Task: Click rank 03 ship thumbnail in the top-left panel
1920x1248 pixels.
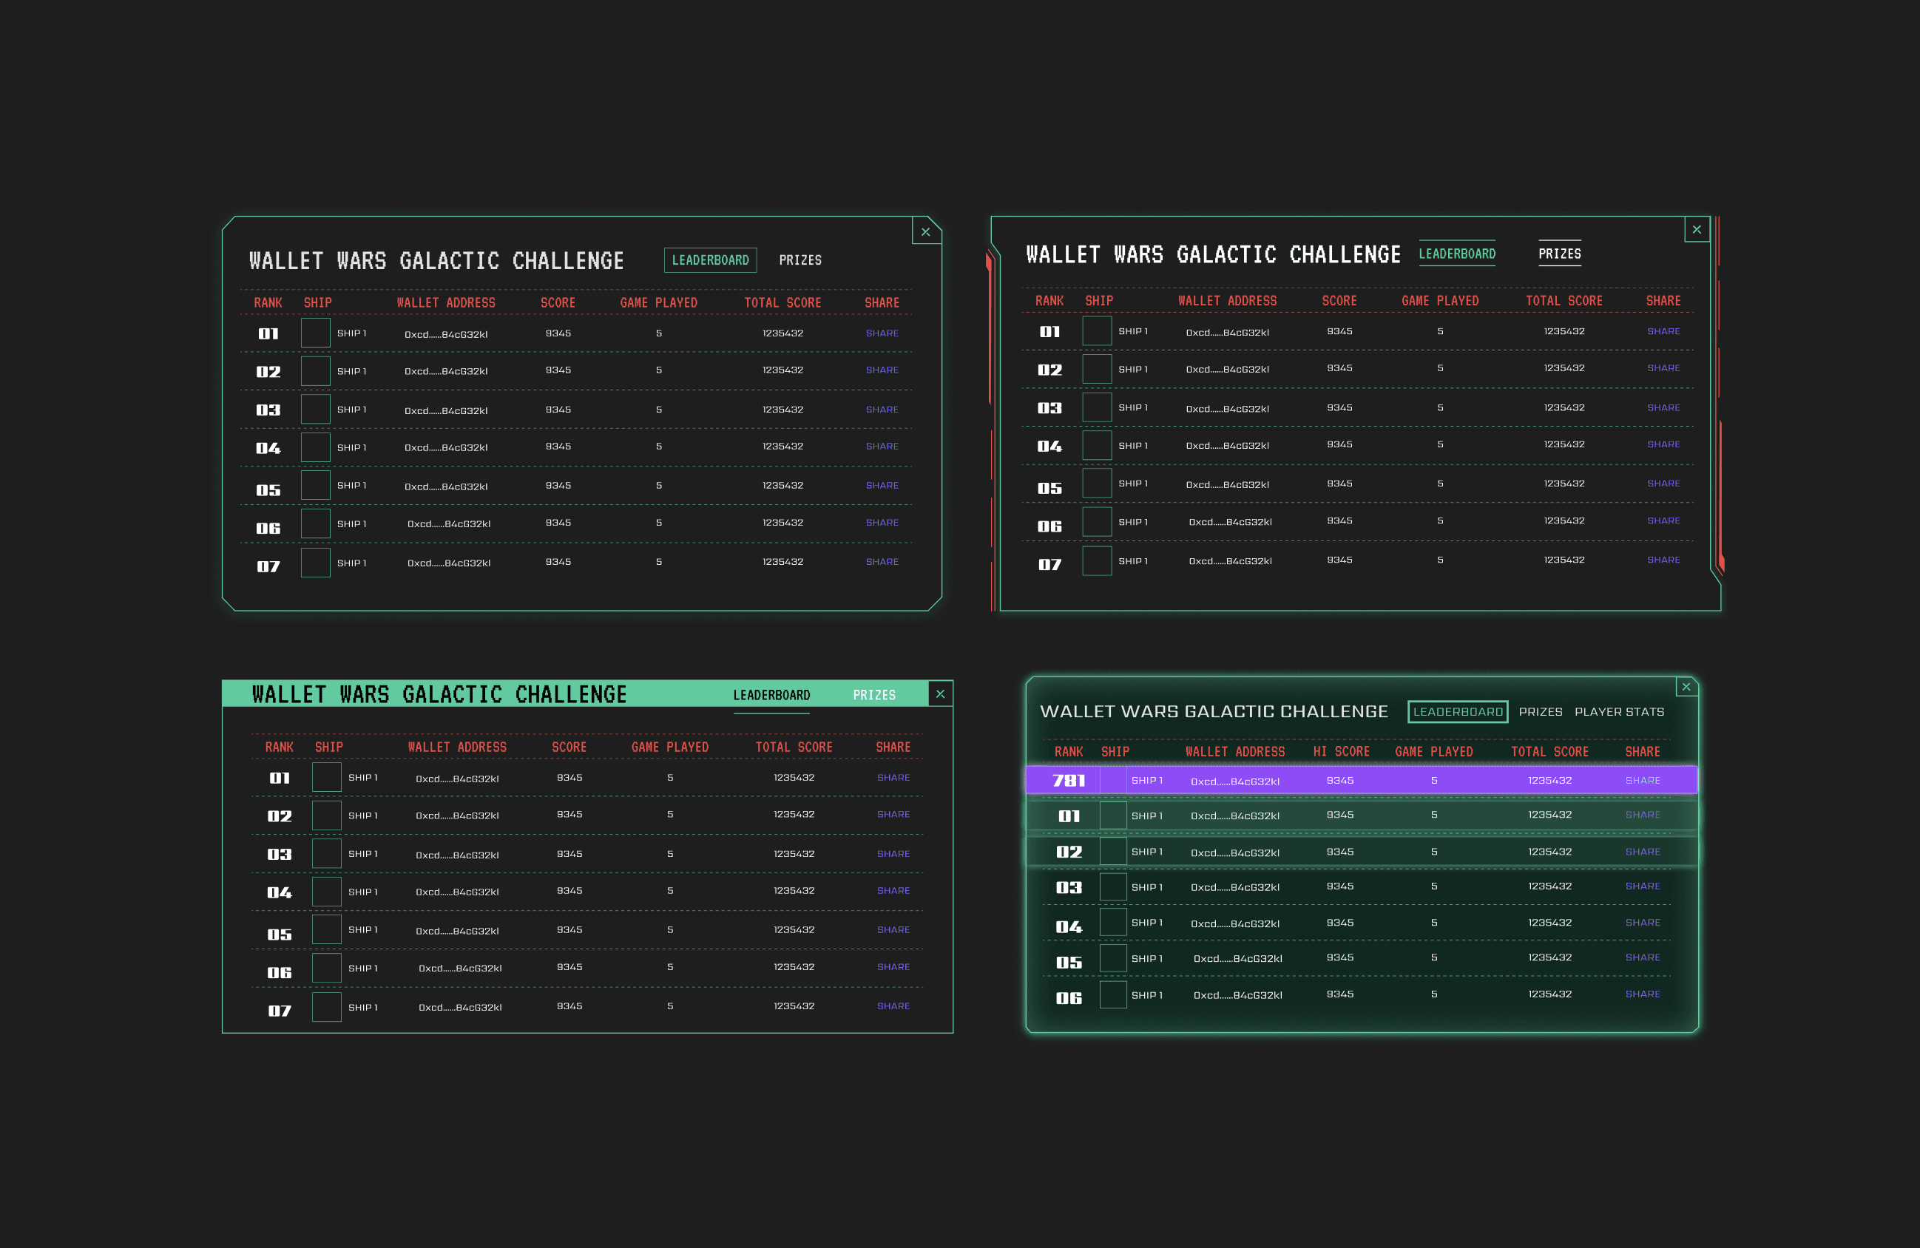Action: pos(315,410)
